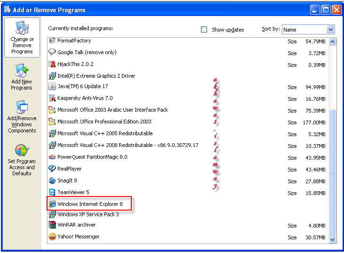Click the 30.57MB size value
This screenshot has height=253, width=344.
point(315,237)
